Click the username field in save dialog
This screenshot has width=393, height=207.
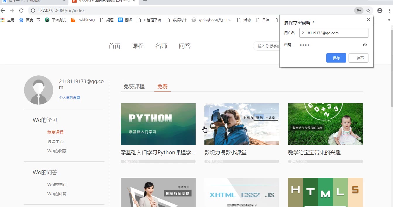pyautogui.click(x=334, y=33)
